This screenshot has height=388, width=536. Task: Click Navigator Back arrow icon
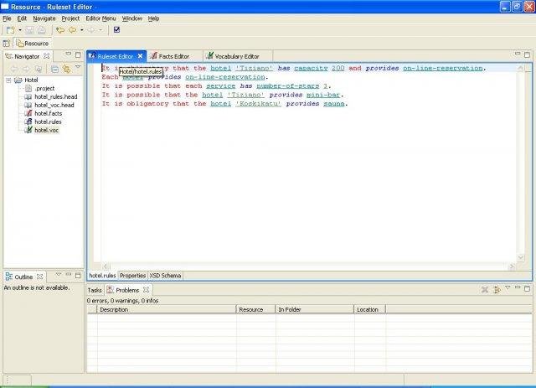13,69
